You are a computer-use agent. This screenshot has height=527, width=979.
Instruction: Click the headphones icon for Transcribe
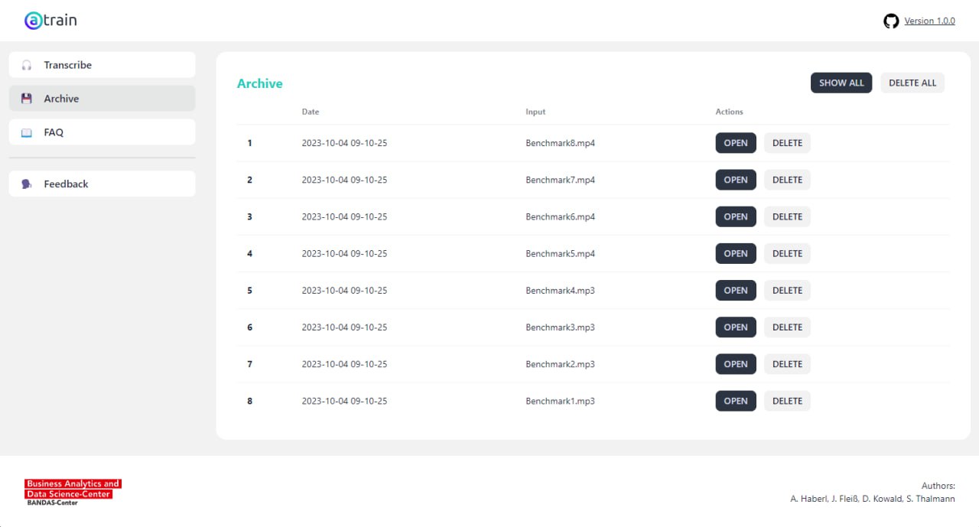27,65
